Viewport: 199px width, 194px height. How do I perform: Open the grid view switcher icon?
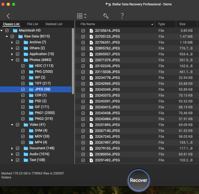(x=80, y=16)
